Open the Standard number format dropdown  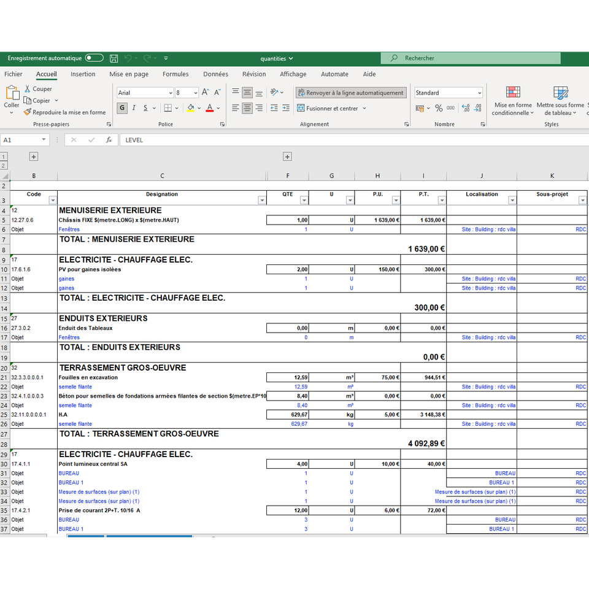(x=479, y=93)
